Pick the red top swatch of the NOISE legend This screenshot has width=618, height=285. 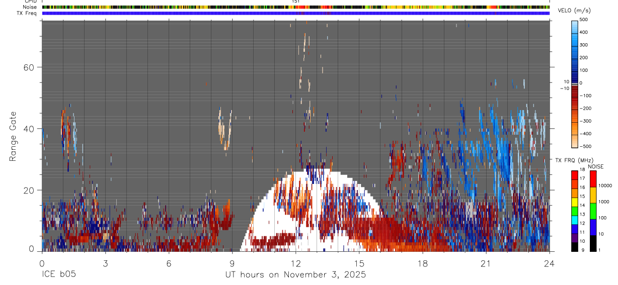point(593,179)
